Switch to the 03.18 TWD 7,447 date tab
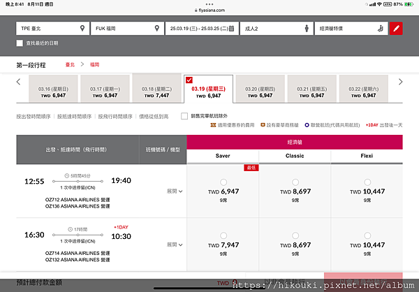The image size is (419, 292). (x=156, y=88)
